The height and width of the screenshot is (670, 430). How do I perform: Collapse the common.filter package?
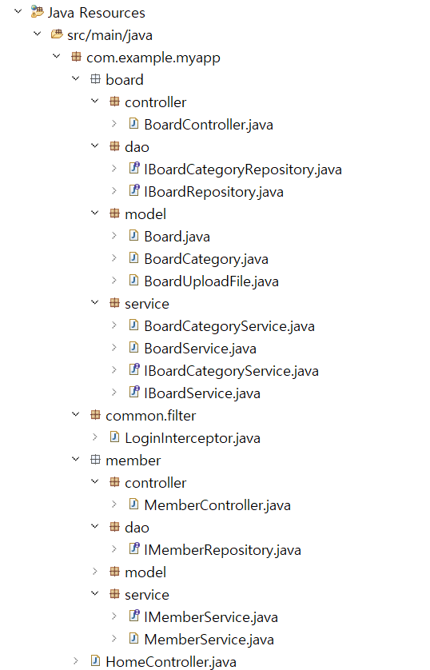point(76,414)
